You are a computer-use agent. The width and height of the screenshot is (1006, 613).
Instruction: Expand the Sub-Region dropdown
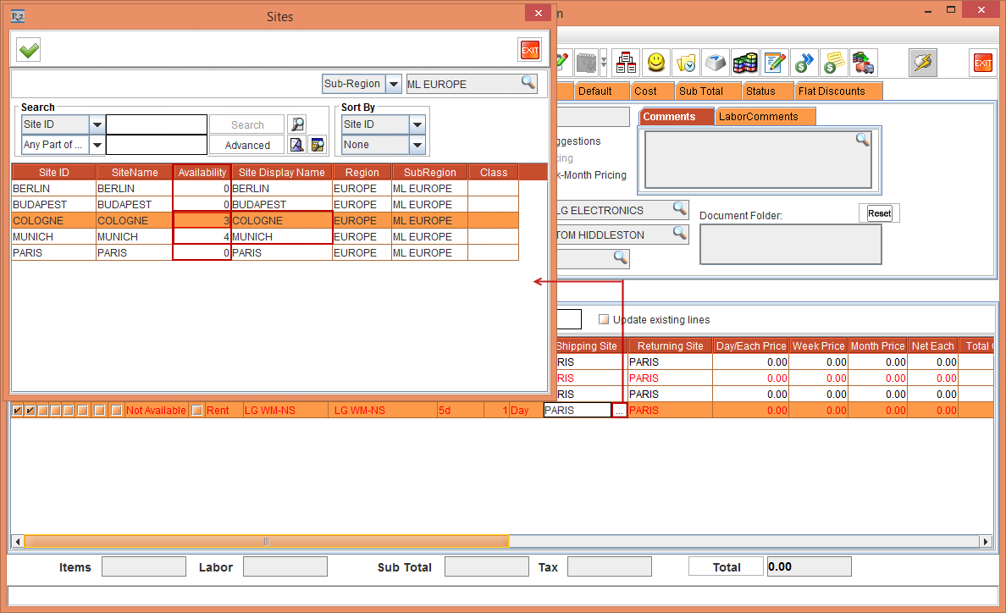pyautogui.click(x=394, y=84)
